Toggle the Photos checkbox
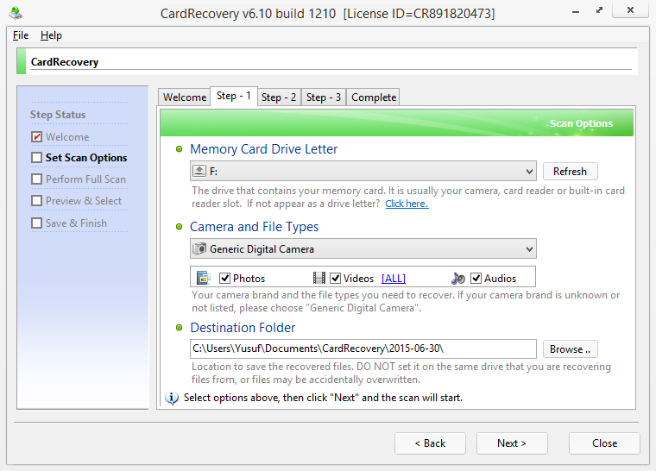This screenshot has width=656, height=471. coord(224,278)
